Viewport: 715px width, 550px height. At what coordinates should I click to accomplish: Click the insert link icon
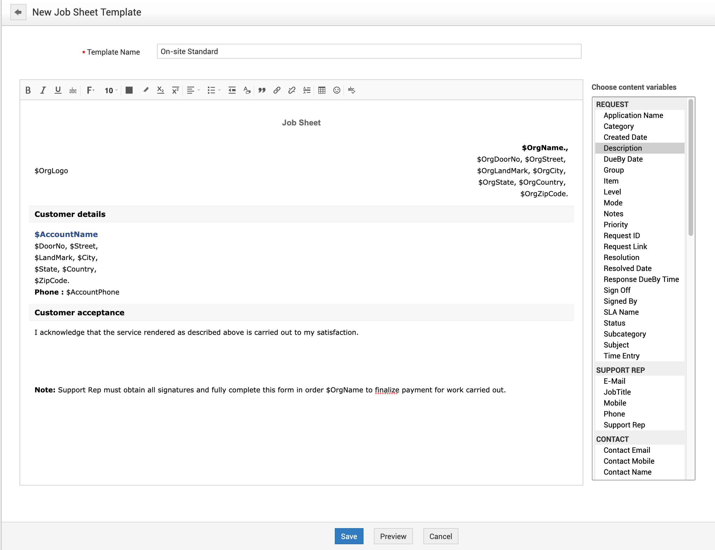tap(276, 90)
